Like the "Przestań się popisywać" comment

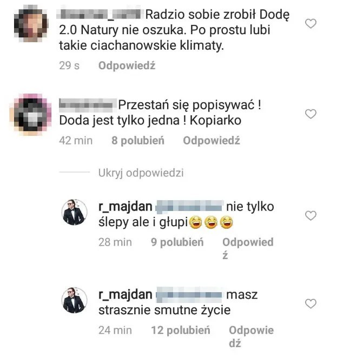click(x=310, y=114)
